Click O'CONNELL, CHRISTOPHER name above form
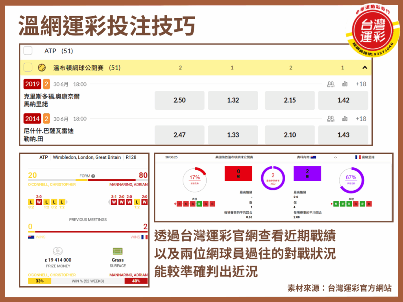This screenshot has height=302, width=403. pos(52,184)
